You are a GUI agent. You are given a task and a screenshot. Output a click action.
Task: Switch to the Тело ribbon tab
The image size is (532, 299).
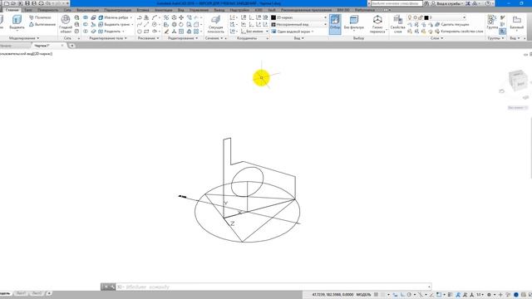click(27, 10)
